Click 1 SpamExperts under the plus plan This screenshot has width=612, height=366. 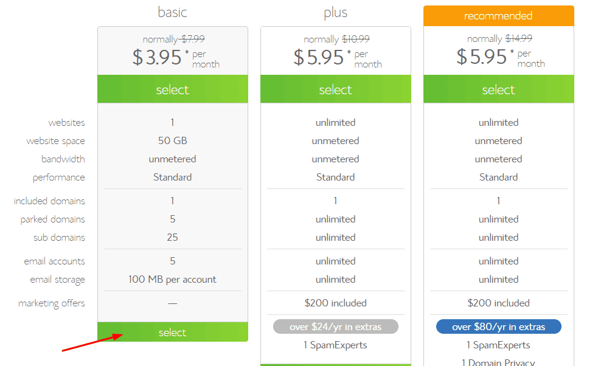click(x=335, y=345)
